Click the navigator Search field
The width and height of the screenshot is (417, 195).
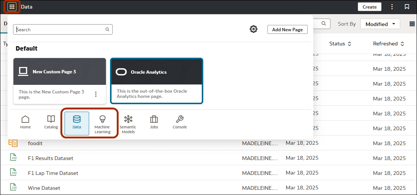(x=60, y=29)
